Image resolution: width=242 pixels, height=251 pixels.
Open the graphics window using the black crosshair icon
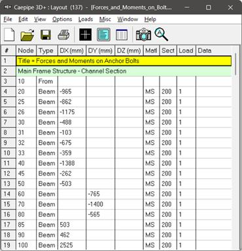pos(85,35)
